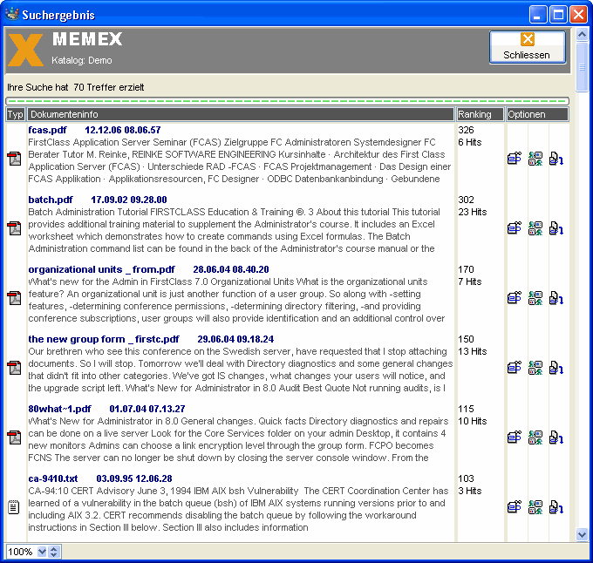This screenshot has width=593, height=563.
Task: Click the PDF icon for the new group form _firstc.pdf
Action: click(x=14, y=368)
